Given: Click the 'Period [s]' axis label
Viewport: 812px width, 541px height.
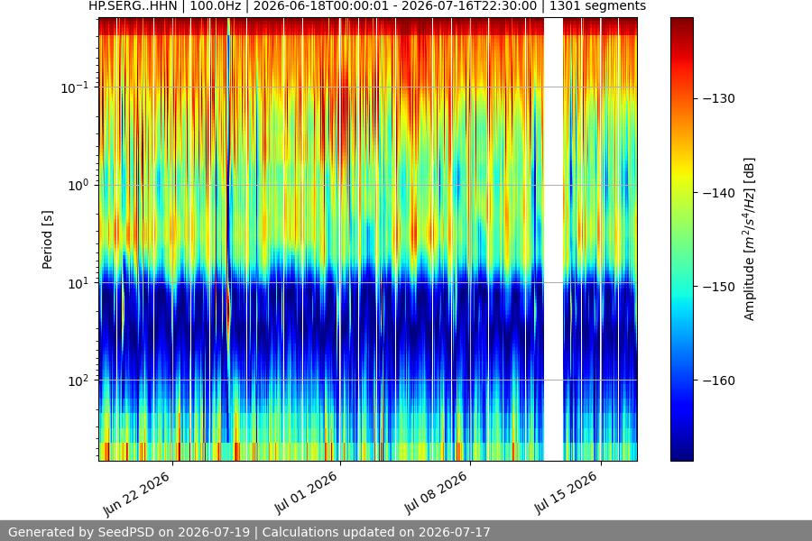Looking at the screenshot, I should 47,239.
